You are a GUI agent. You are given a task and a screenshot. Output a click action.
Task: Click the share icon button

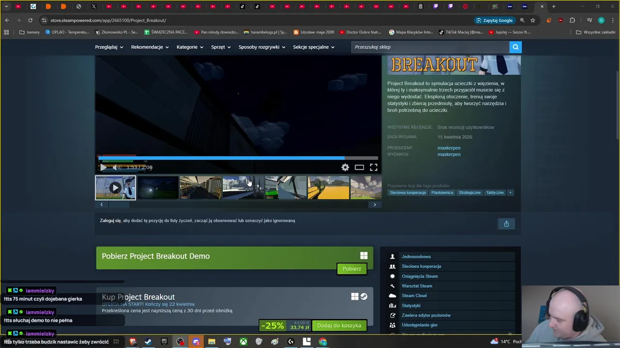point(506,223)
